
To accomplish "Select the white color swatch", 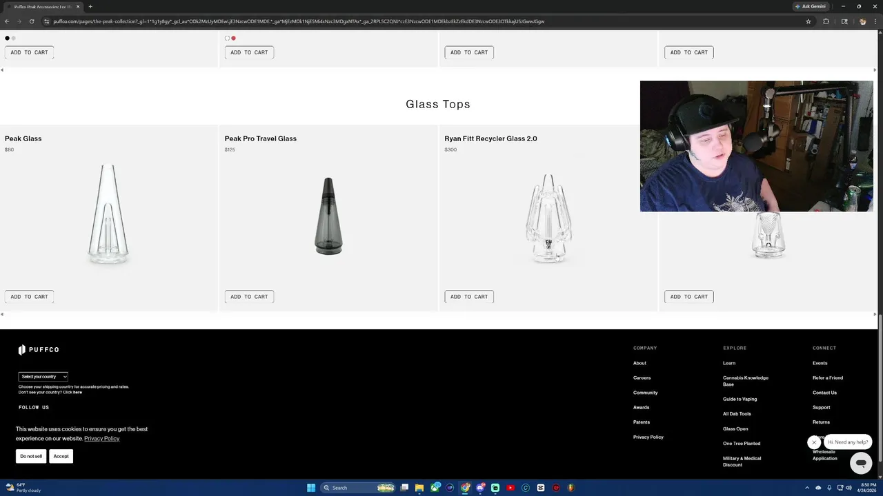I will 227,39.
